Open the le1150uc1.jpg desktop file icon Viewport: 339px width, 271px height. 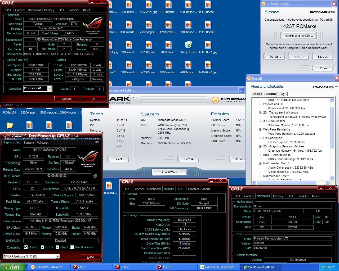(x=208, y=47)
